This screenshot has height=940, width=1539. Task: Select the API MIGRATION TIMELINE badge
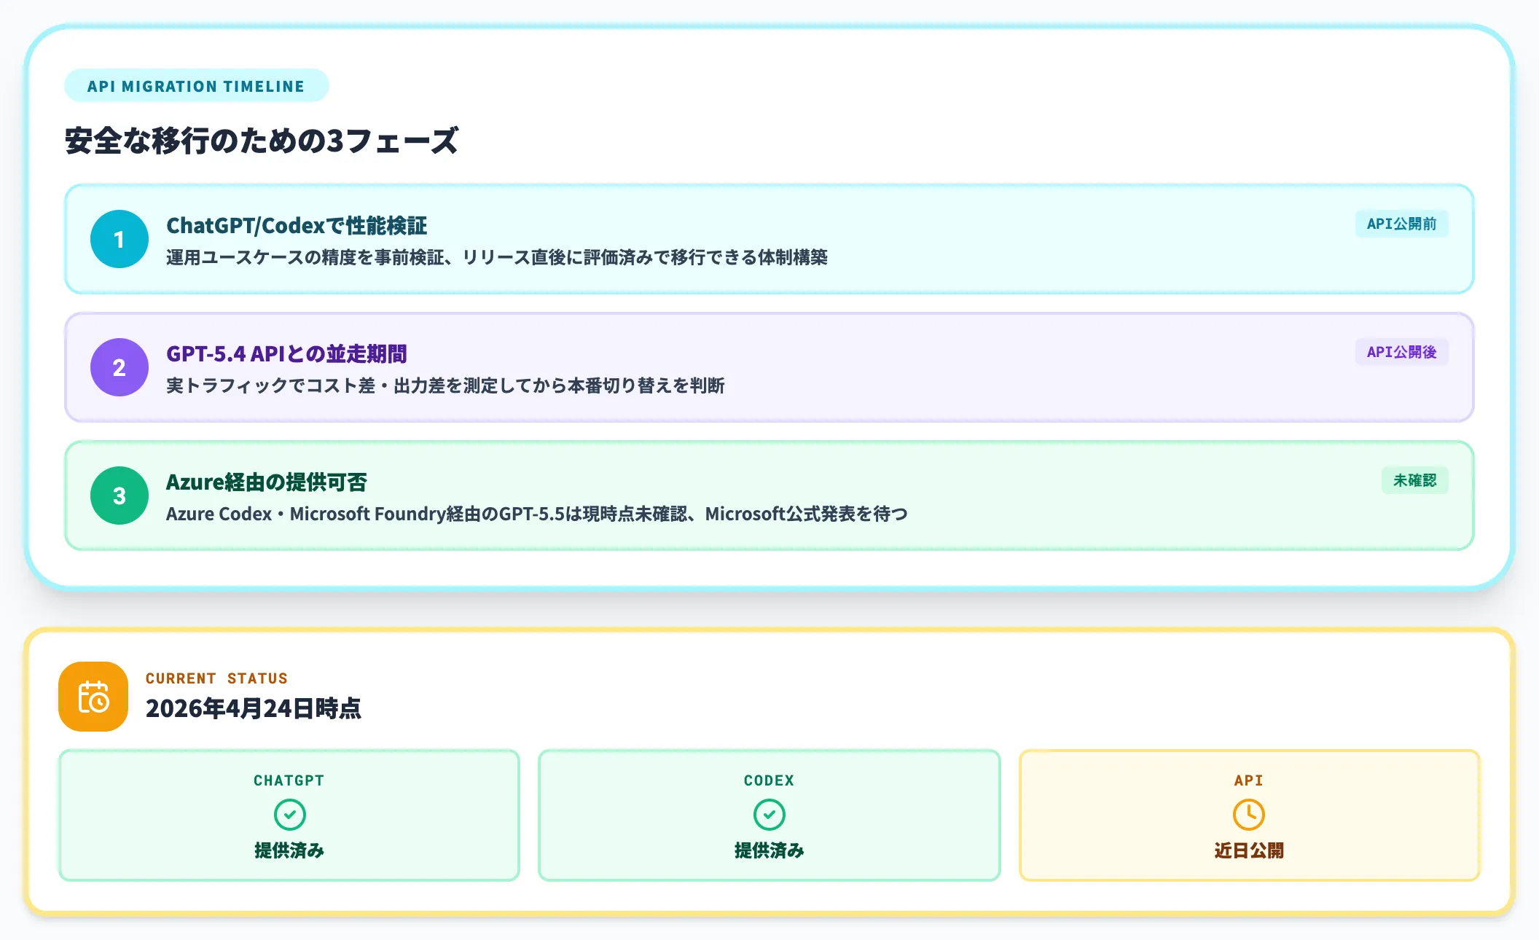click(x=195, y=85)
